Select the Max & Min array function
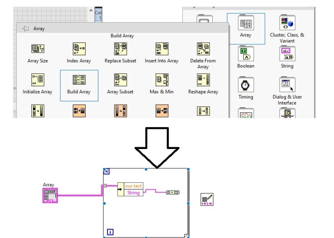This screenshot has width=334, height=238. pos(161,80)
